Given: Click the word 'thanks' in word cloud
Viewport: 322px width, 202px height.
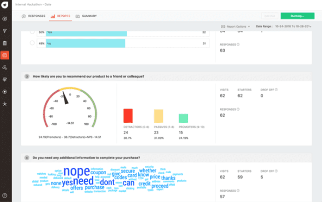Looking at the screenshot, I should point(168,178).
